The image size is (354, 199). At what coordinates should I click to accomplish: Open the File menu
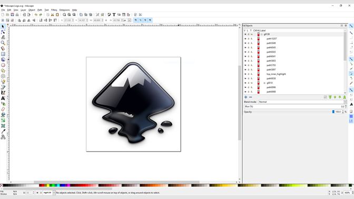click(x=3, y=10)
